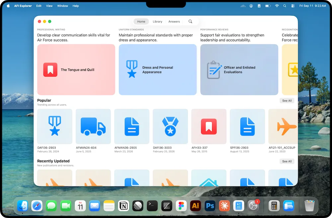Viewport: 332px width, 218px height.
Task: Launch Adobe Illustrator from the dock
Action: tap(196, 206)
